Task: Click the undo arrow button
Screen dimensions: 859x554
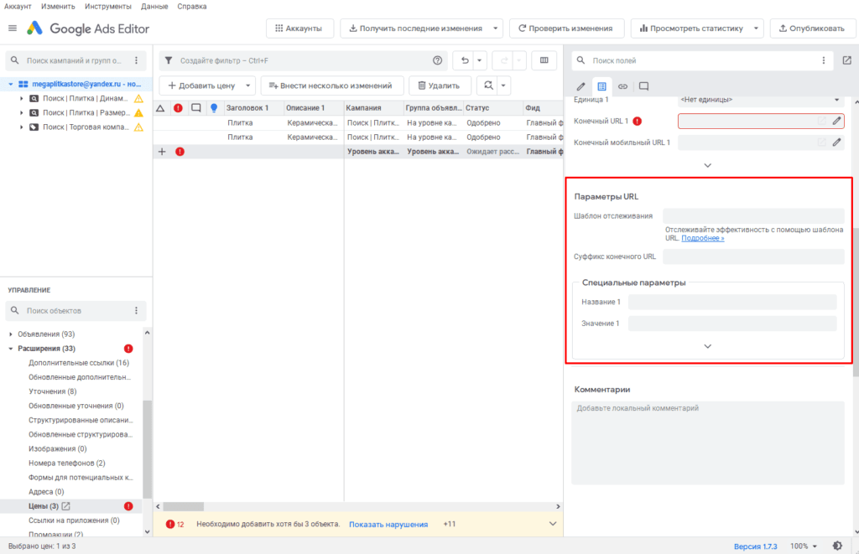Action: [x=465, y=61]
